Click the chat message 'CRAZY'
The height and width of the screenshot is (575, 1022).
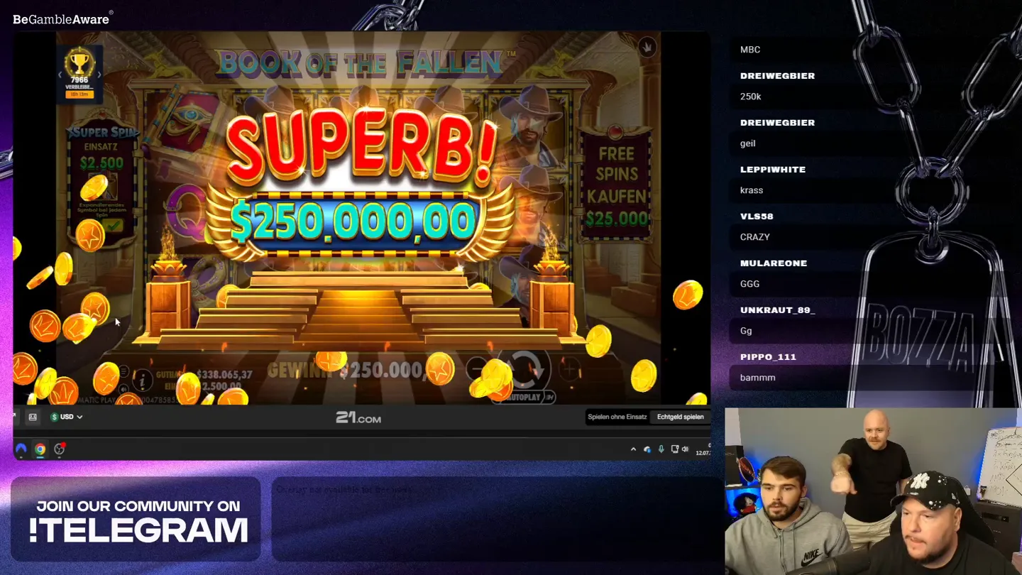755,237
